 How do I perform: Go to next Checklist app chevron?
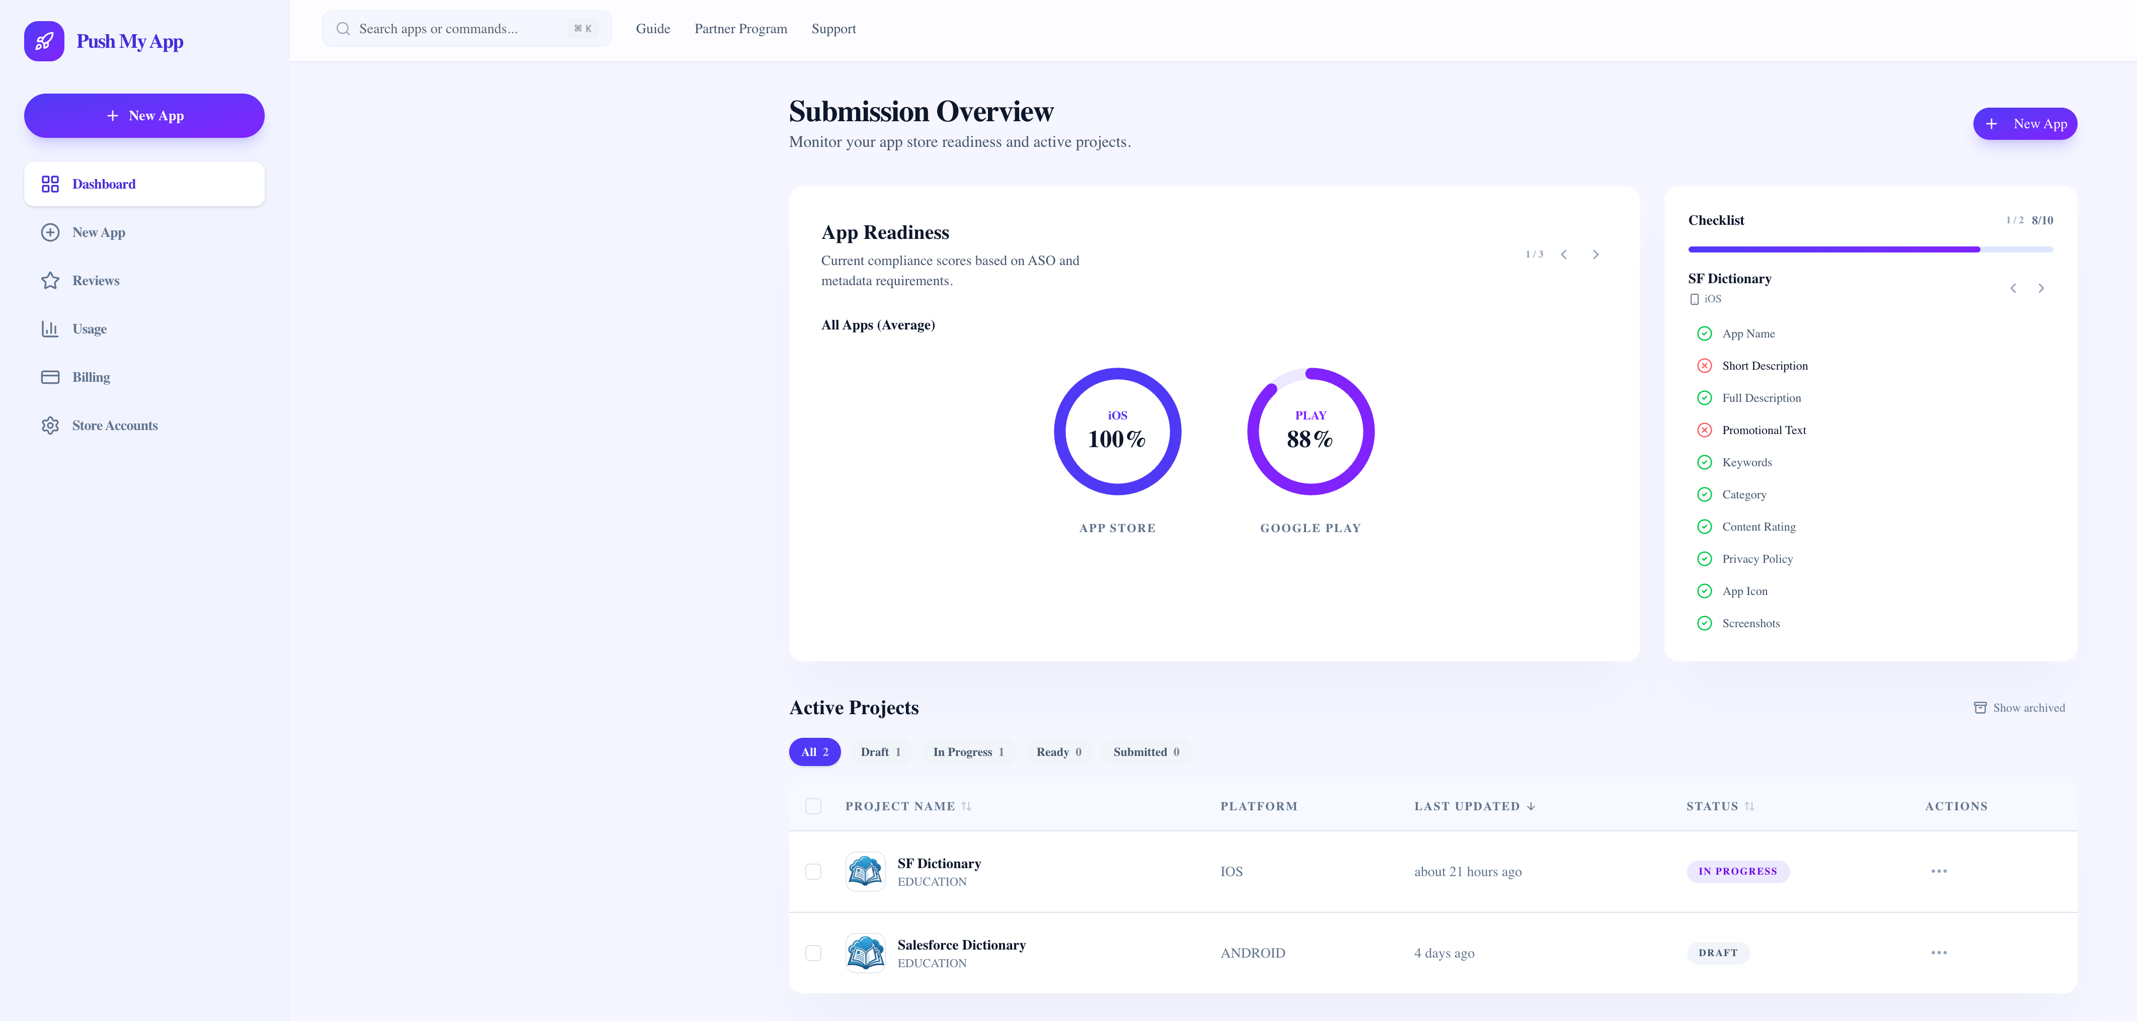pos(2041,288)
